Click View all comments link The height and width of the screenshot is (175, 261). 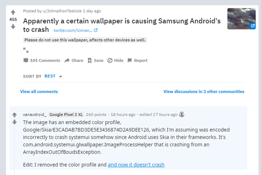39,92
